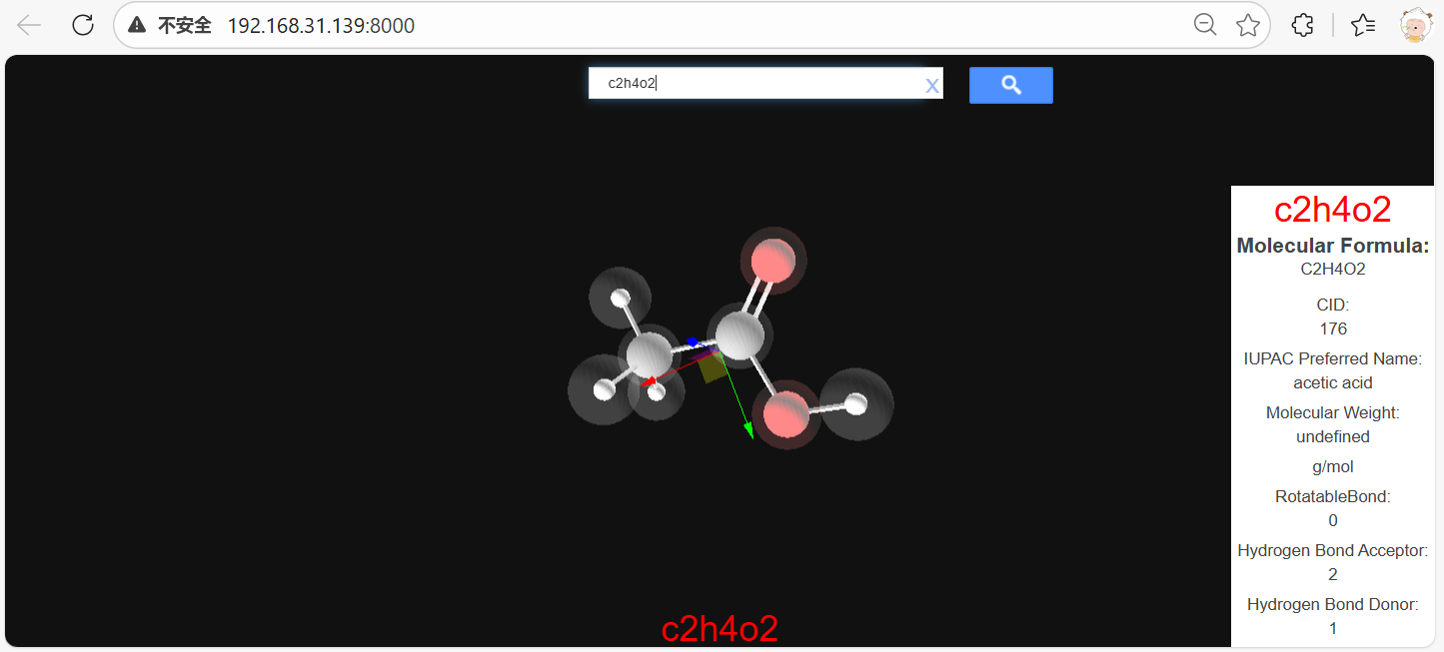Click the lower red hydroxyl oxygen atom

pos(786,412)
